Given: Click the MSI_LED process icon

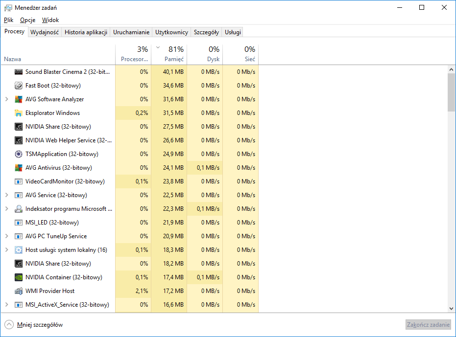Looking at the screenshot, I should pyautogui.click(x=19, y=223).
